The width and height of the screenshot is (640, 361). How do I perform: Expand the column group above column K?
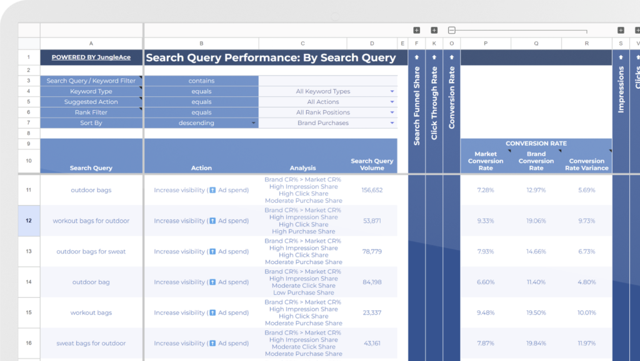434,30
